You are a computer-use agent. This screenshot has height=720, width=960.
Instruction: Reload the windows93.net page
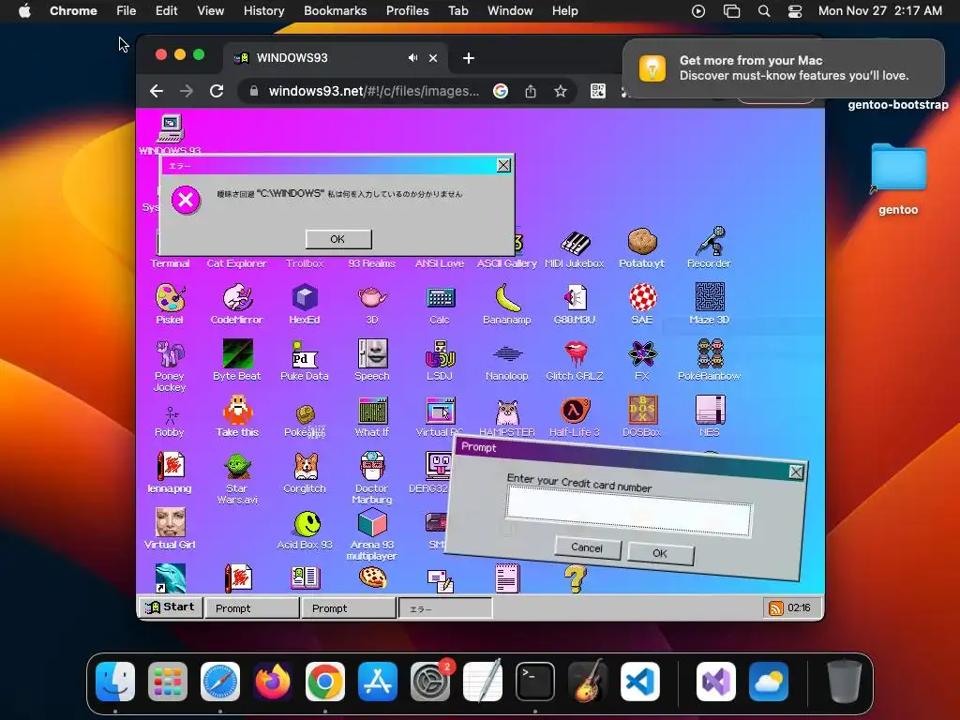(217, 91)
